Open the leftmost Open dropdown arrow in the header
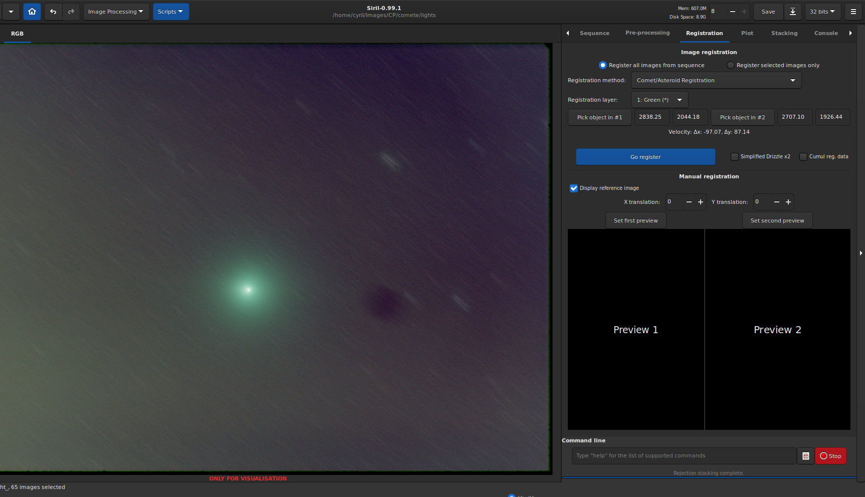The width and height of the screenshot is (865, 497). click(x=11, y=12)
